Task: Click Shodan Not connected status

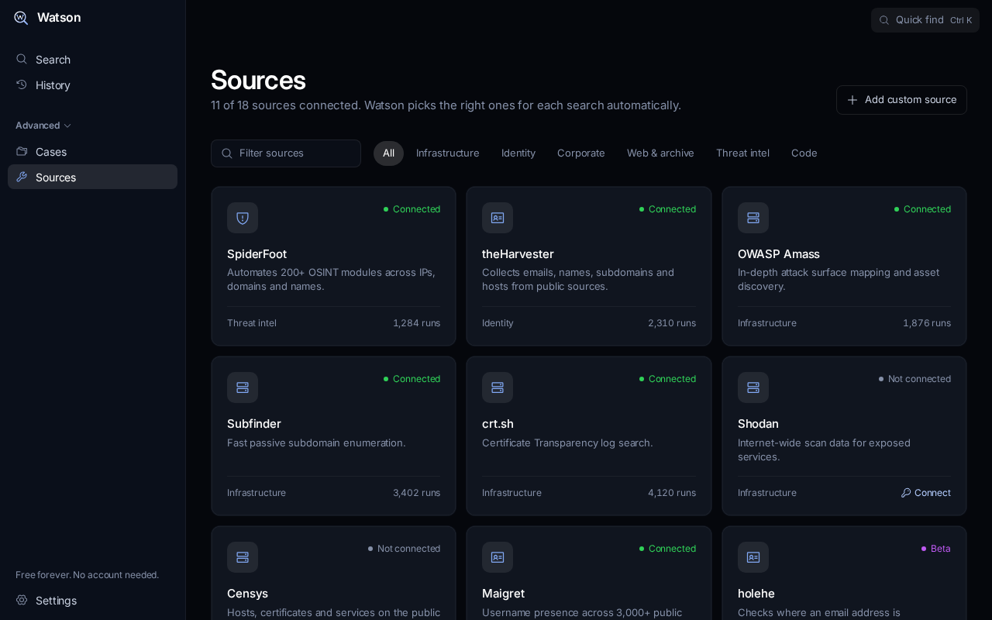Action: [x=914, y=379]
